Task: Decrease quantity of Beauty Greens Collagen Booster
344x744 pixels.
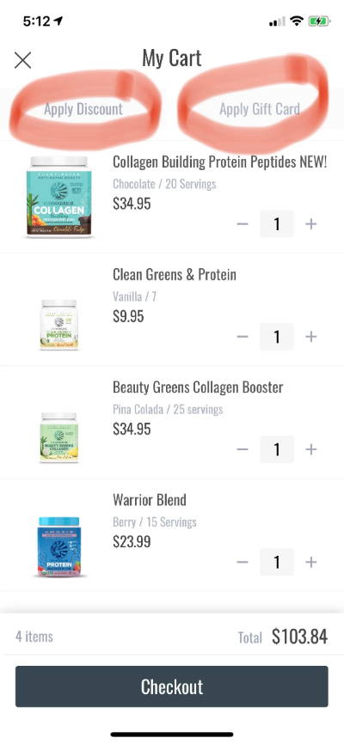Action: (243, 449)
